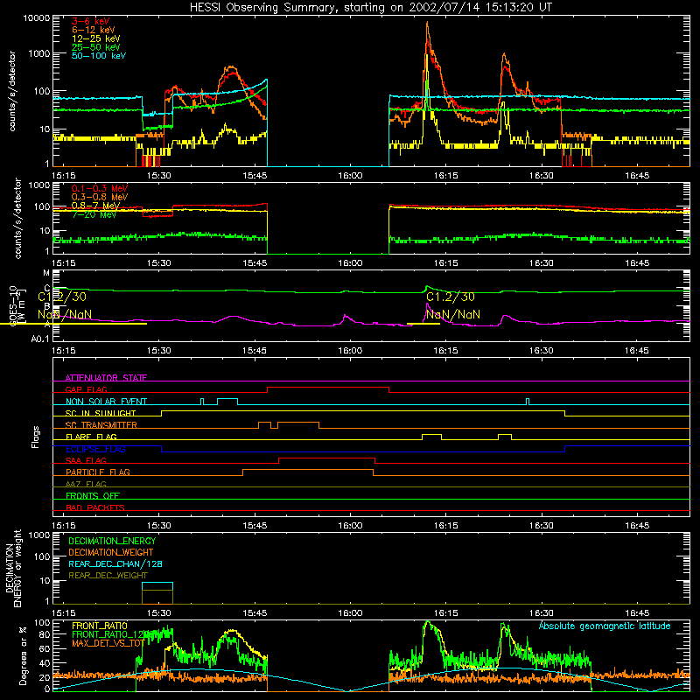Viewport: 700px width, 700px height.
Task: Click the Absolute geomagnetic latitude label
Action: 605,626
